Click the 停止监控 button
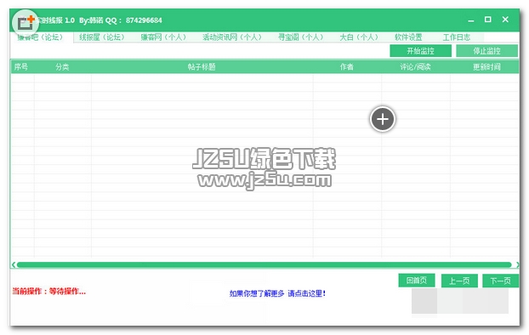Viewport: 529px width, 335px height. click(x=486, y=51)
